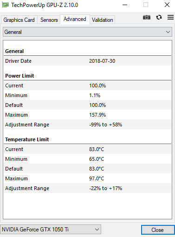Switch to the Graphics Card tab
Viewport: 175px width, 237px height.
[19, 20]
